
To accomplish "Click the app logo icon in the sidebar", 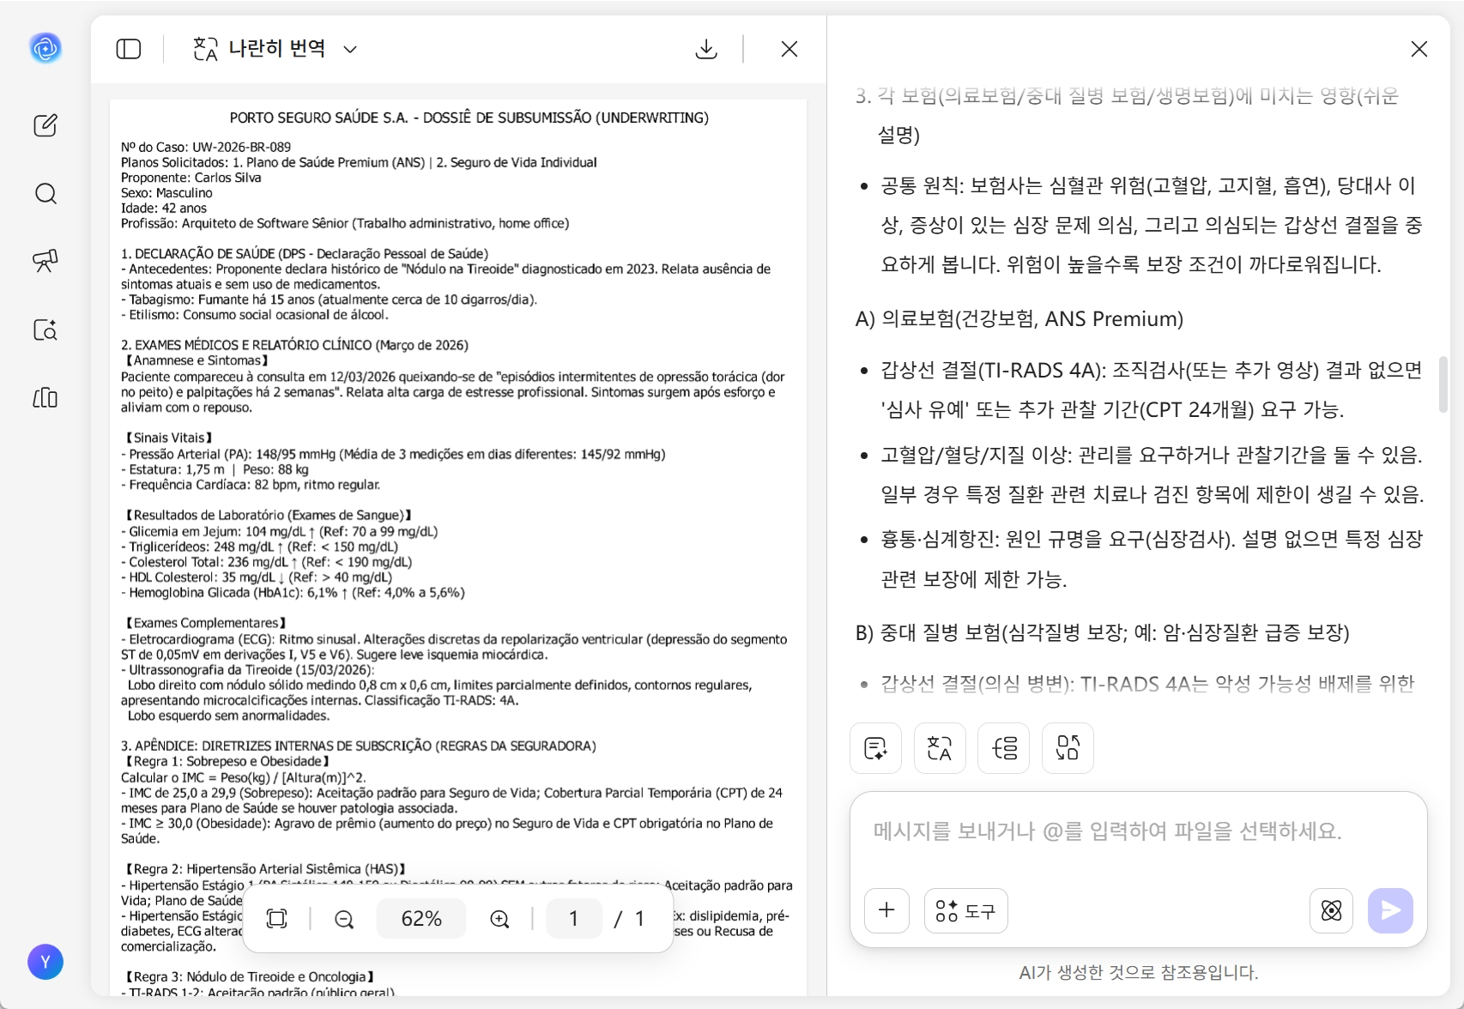I will pos(45,48).
